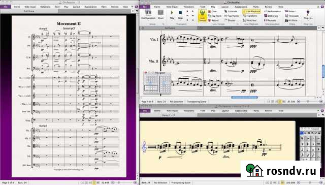This screenshot has height=185, width=325.
Task: Select the Layout tab in top-right window
Action: pyautogui.click(x=225, y=7)
